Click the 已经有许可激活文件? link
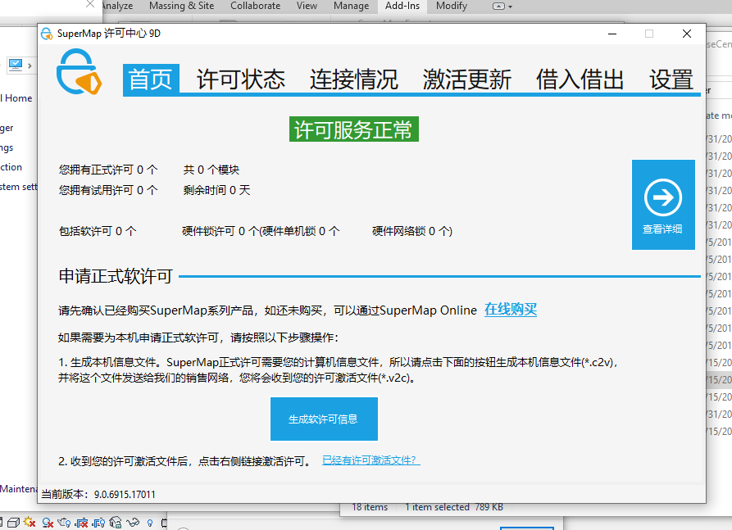Image resolution: width=732 pixels, height=530 pixels. point(371,460)
